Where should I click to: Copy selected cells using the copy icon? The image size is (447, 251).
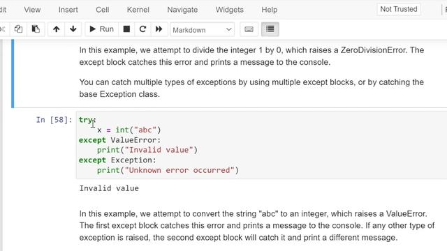19,29
